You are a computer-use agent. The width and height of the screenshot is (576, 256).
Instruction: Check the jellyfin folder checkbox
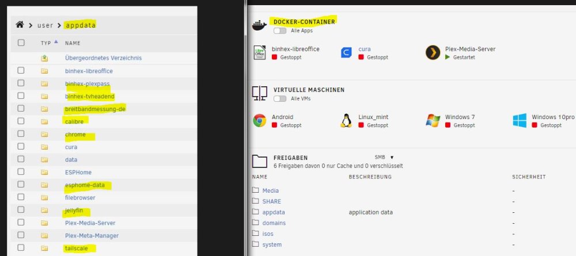21,210
